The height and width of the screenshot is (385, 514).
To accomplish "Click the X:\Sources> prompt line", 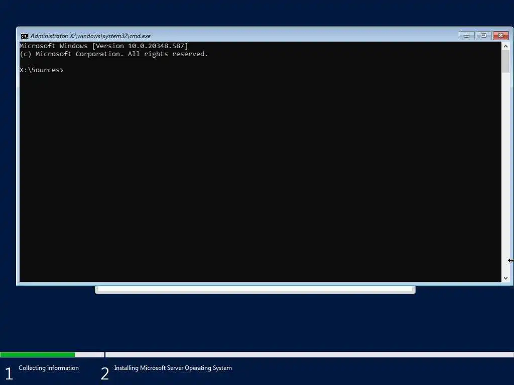I will click(42, 70).
